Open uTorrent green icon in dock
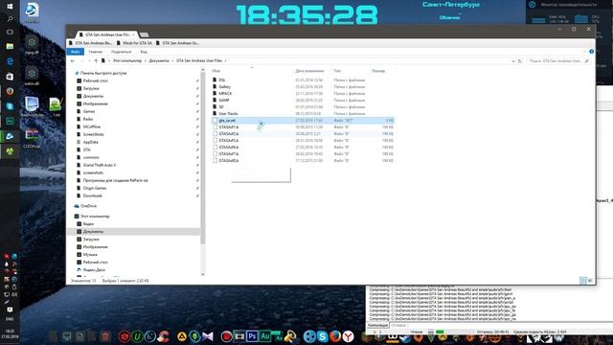This screenshot has width=613, height=345. point(137,336)
